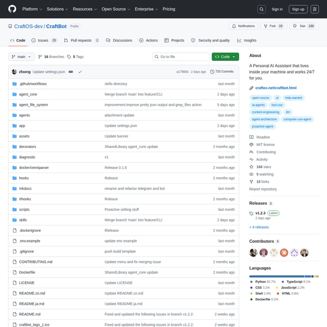Switch to the Pull requests tab
This screenshot has width=327, height=327.
(82, 40)
